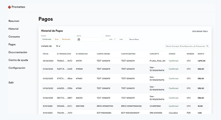Click the Prometeo flame logo icon
This screenshot has height=120, width=221.
pyautogui.click(x=9, y=7)
